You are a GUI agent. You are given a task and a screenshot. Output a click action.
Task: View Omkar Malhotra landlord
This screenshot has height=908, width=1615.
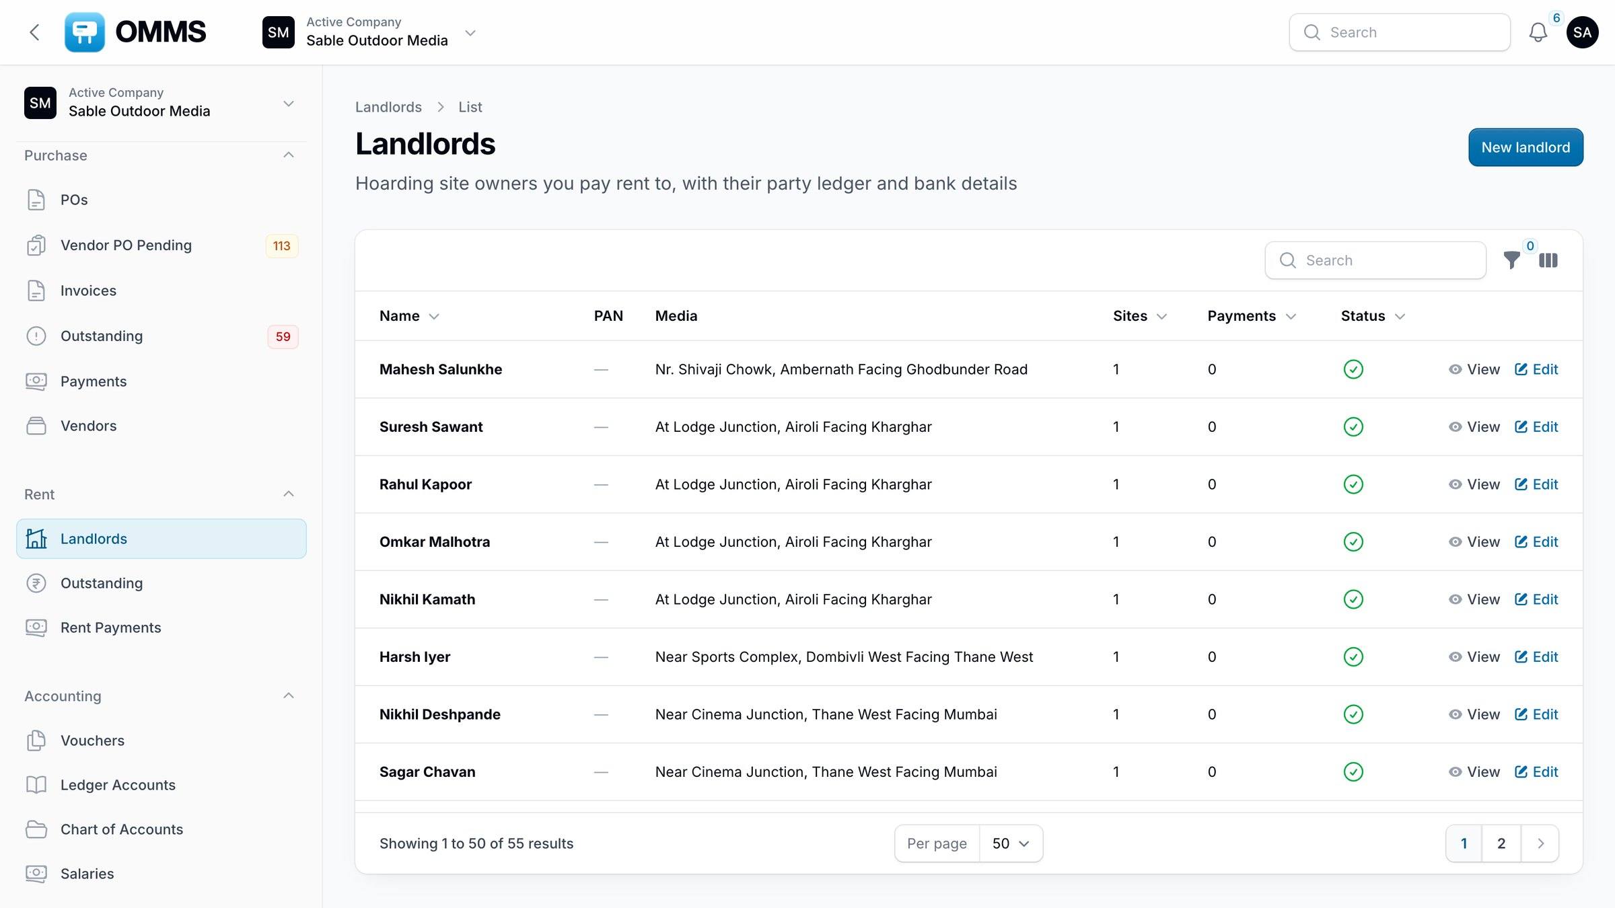pos(1474,541)
